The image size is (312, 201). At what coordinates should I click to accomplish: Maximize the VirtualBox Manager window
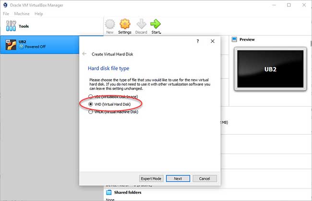(289, 5)
